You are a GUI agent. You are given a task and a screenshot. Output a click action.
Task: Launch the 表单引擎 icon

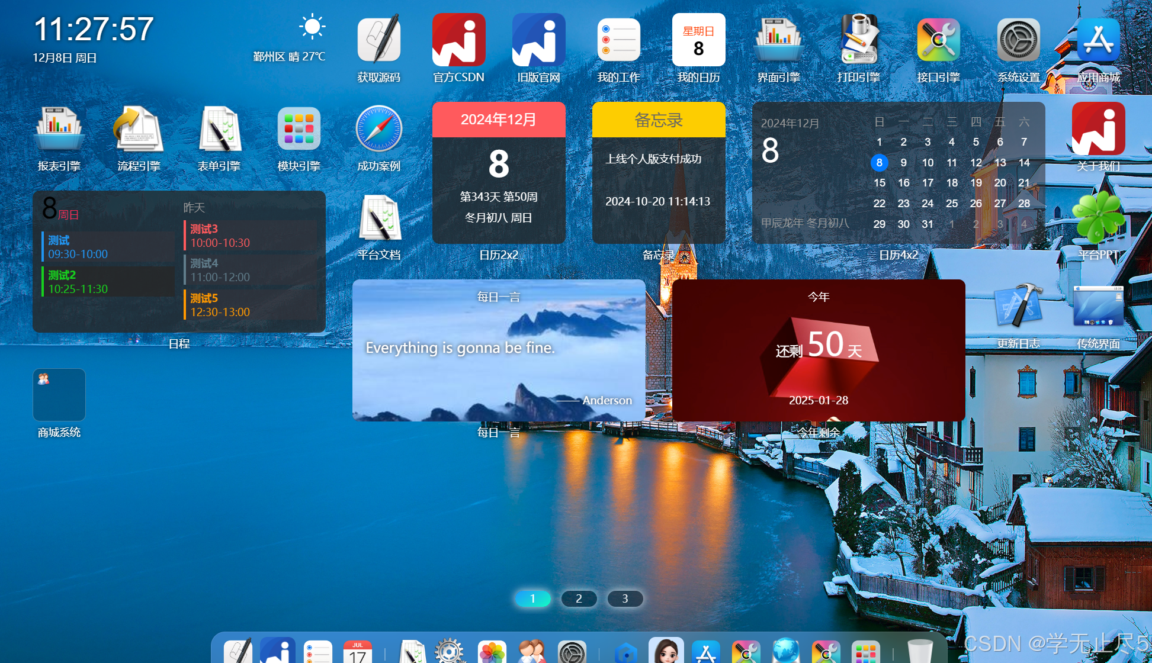[219, 128]
